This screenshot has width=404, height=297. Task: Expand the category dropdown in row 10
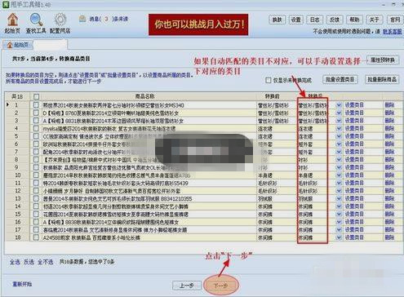point(339,175)
